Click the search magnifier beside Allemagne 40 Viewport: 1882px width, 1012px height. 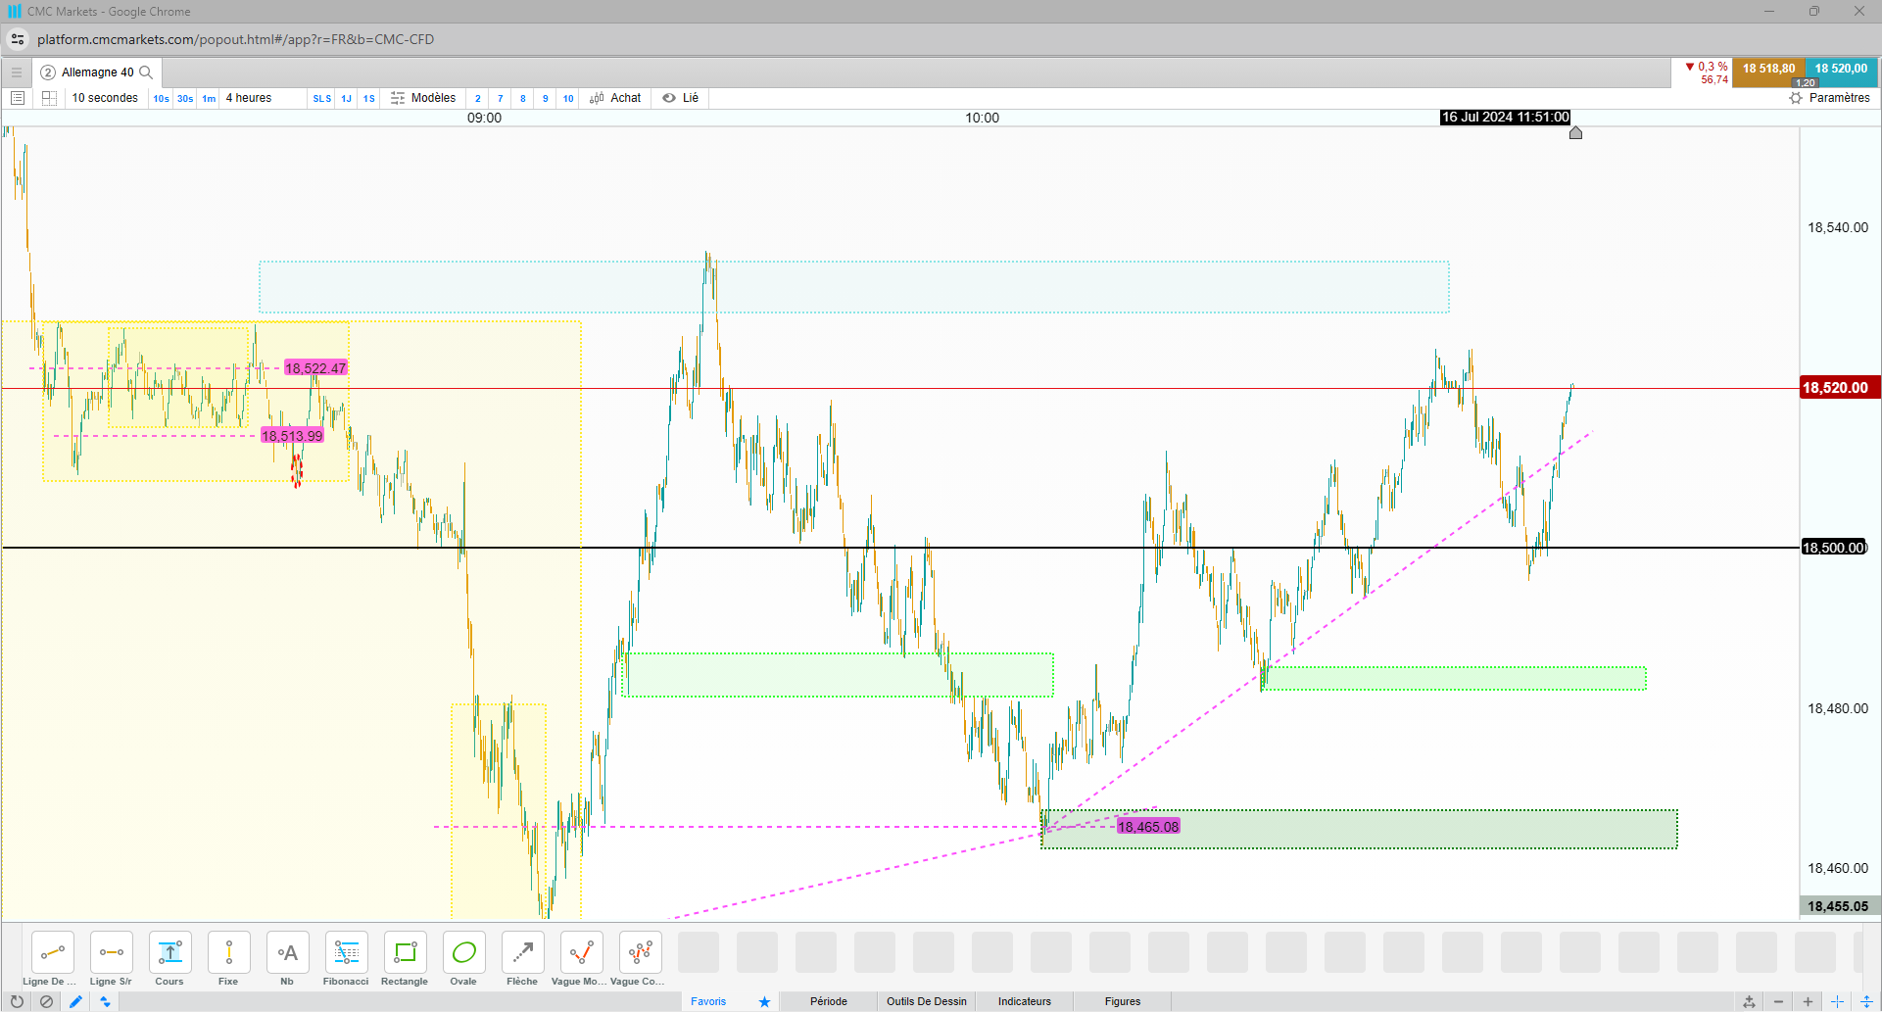146,72
